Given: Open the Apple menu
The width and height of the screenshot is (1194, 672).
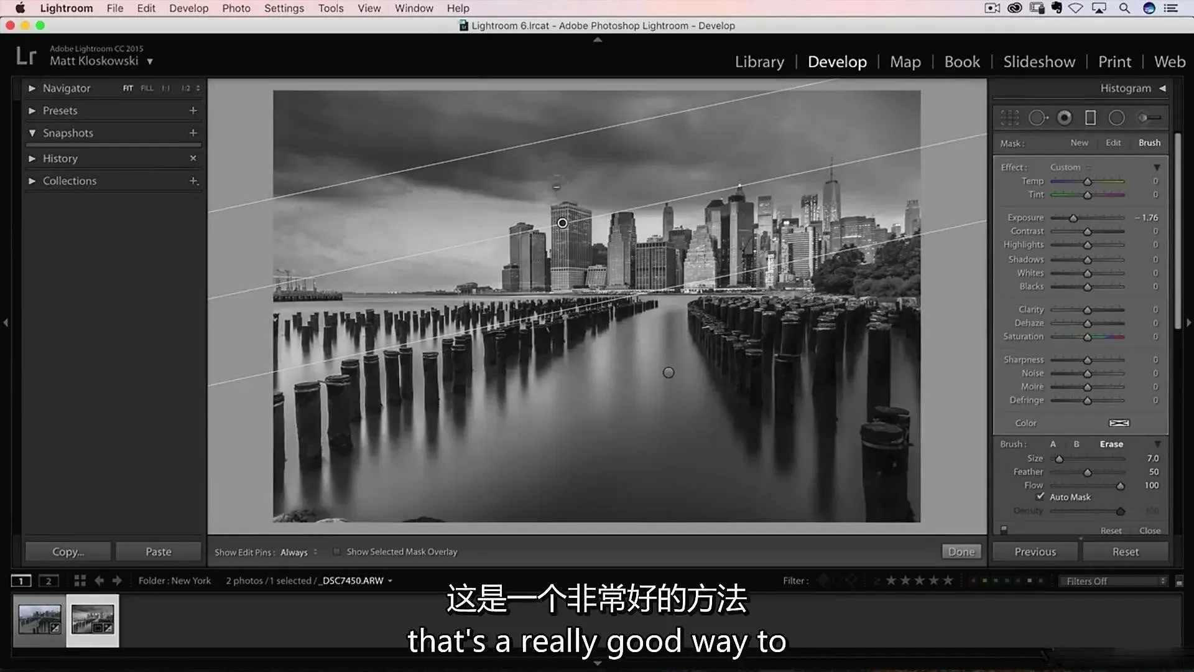Looking at the screenshot, I should 20,8.
